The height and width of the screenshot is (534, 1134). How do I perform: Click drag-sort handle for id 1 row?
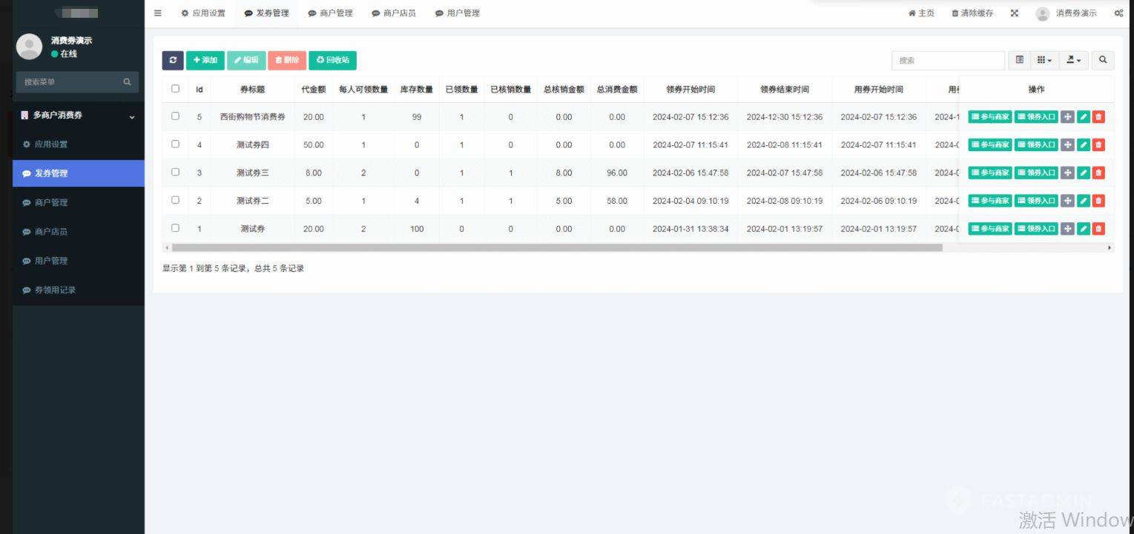pyautogui.click(x=1067, y=229)
